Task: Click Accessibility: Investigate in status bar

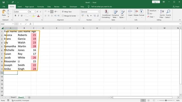Action: click(20, 101)
